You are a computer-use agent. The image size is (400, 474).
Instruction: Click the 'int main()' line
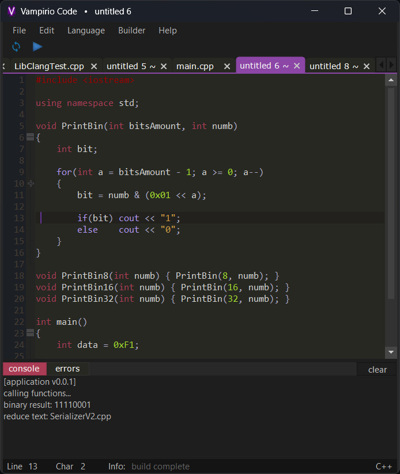[x=62, y=322]
